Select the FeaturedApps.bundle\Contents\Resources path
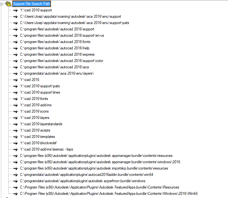The width and height of the screenshot is (228, 198). click(x=99, y=187)
